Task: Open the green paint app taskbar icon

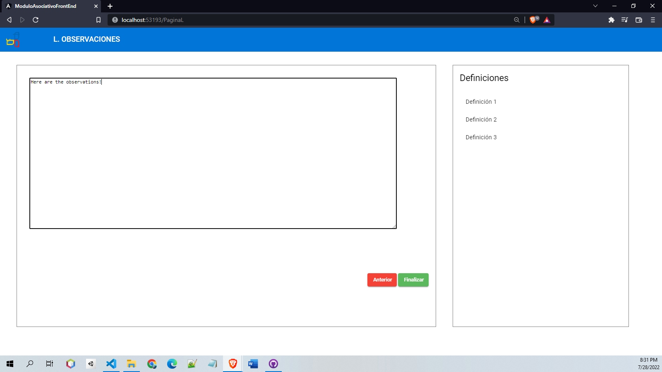Action: pyautogui.click(x=192, y=364)
